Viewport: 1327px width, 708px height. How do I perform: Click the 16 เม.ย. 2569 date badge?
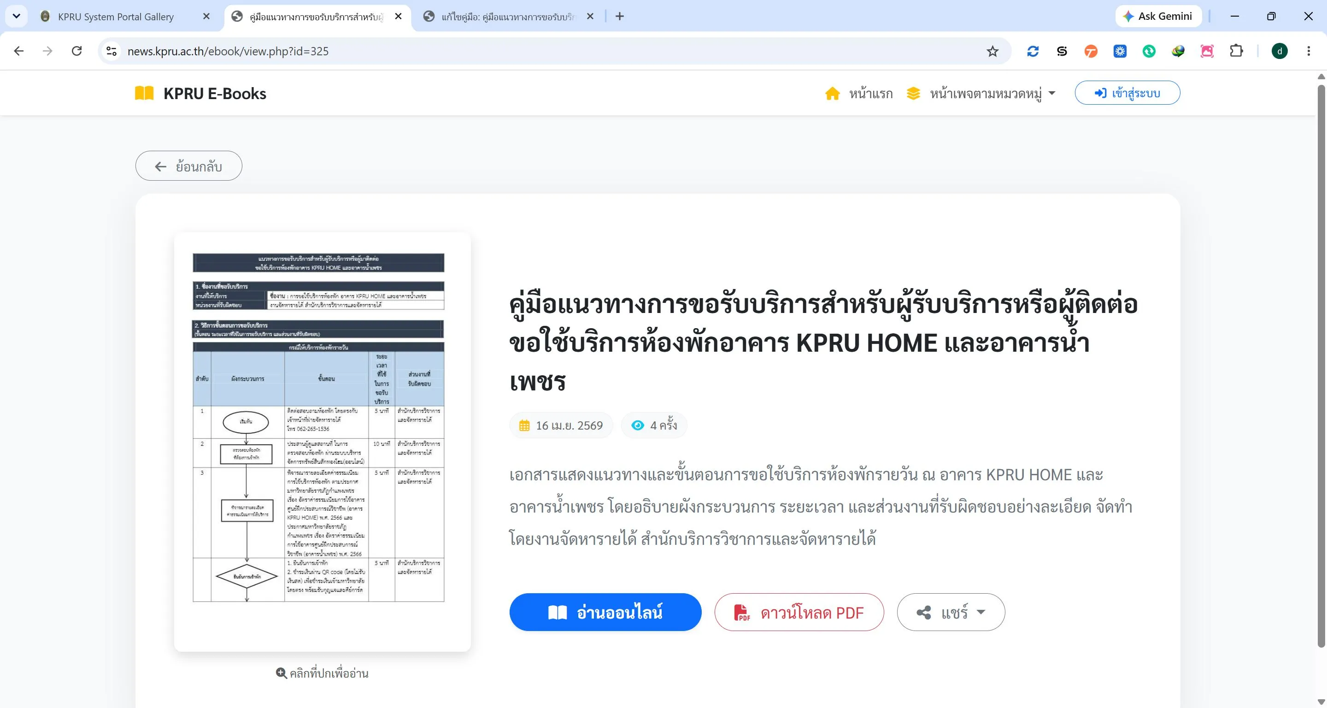(x=561, y=425)
